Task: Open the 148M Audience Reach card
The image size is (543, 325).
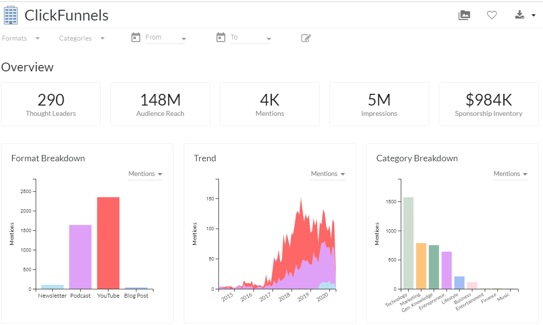Action: [x=160, y=104]
